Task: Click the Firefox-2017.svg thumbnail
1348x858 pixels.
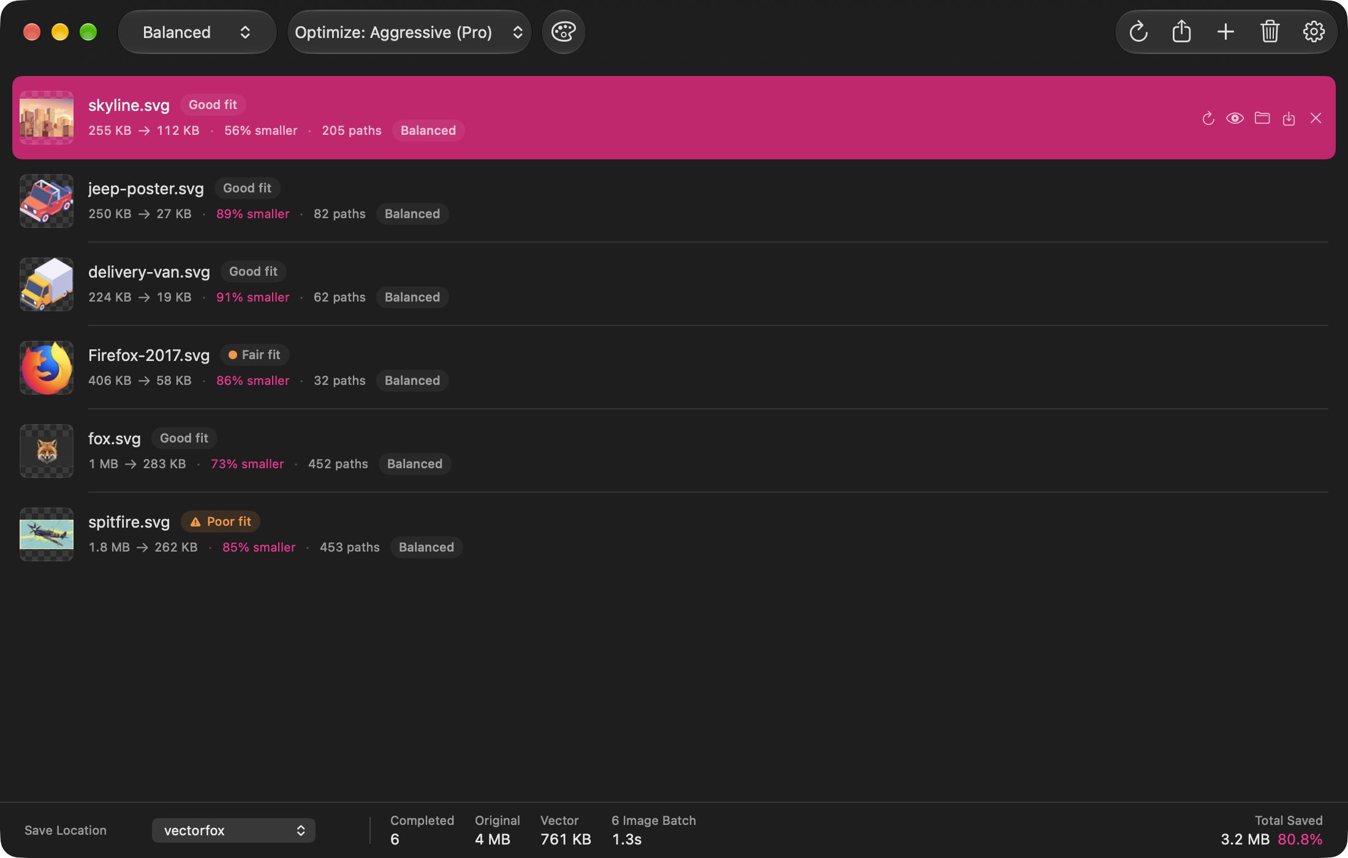Action: pyautogui.click(x=47, y=368)
